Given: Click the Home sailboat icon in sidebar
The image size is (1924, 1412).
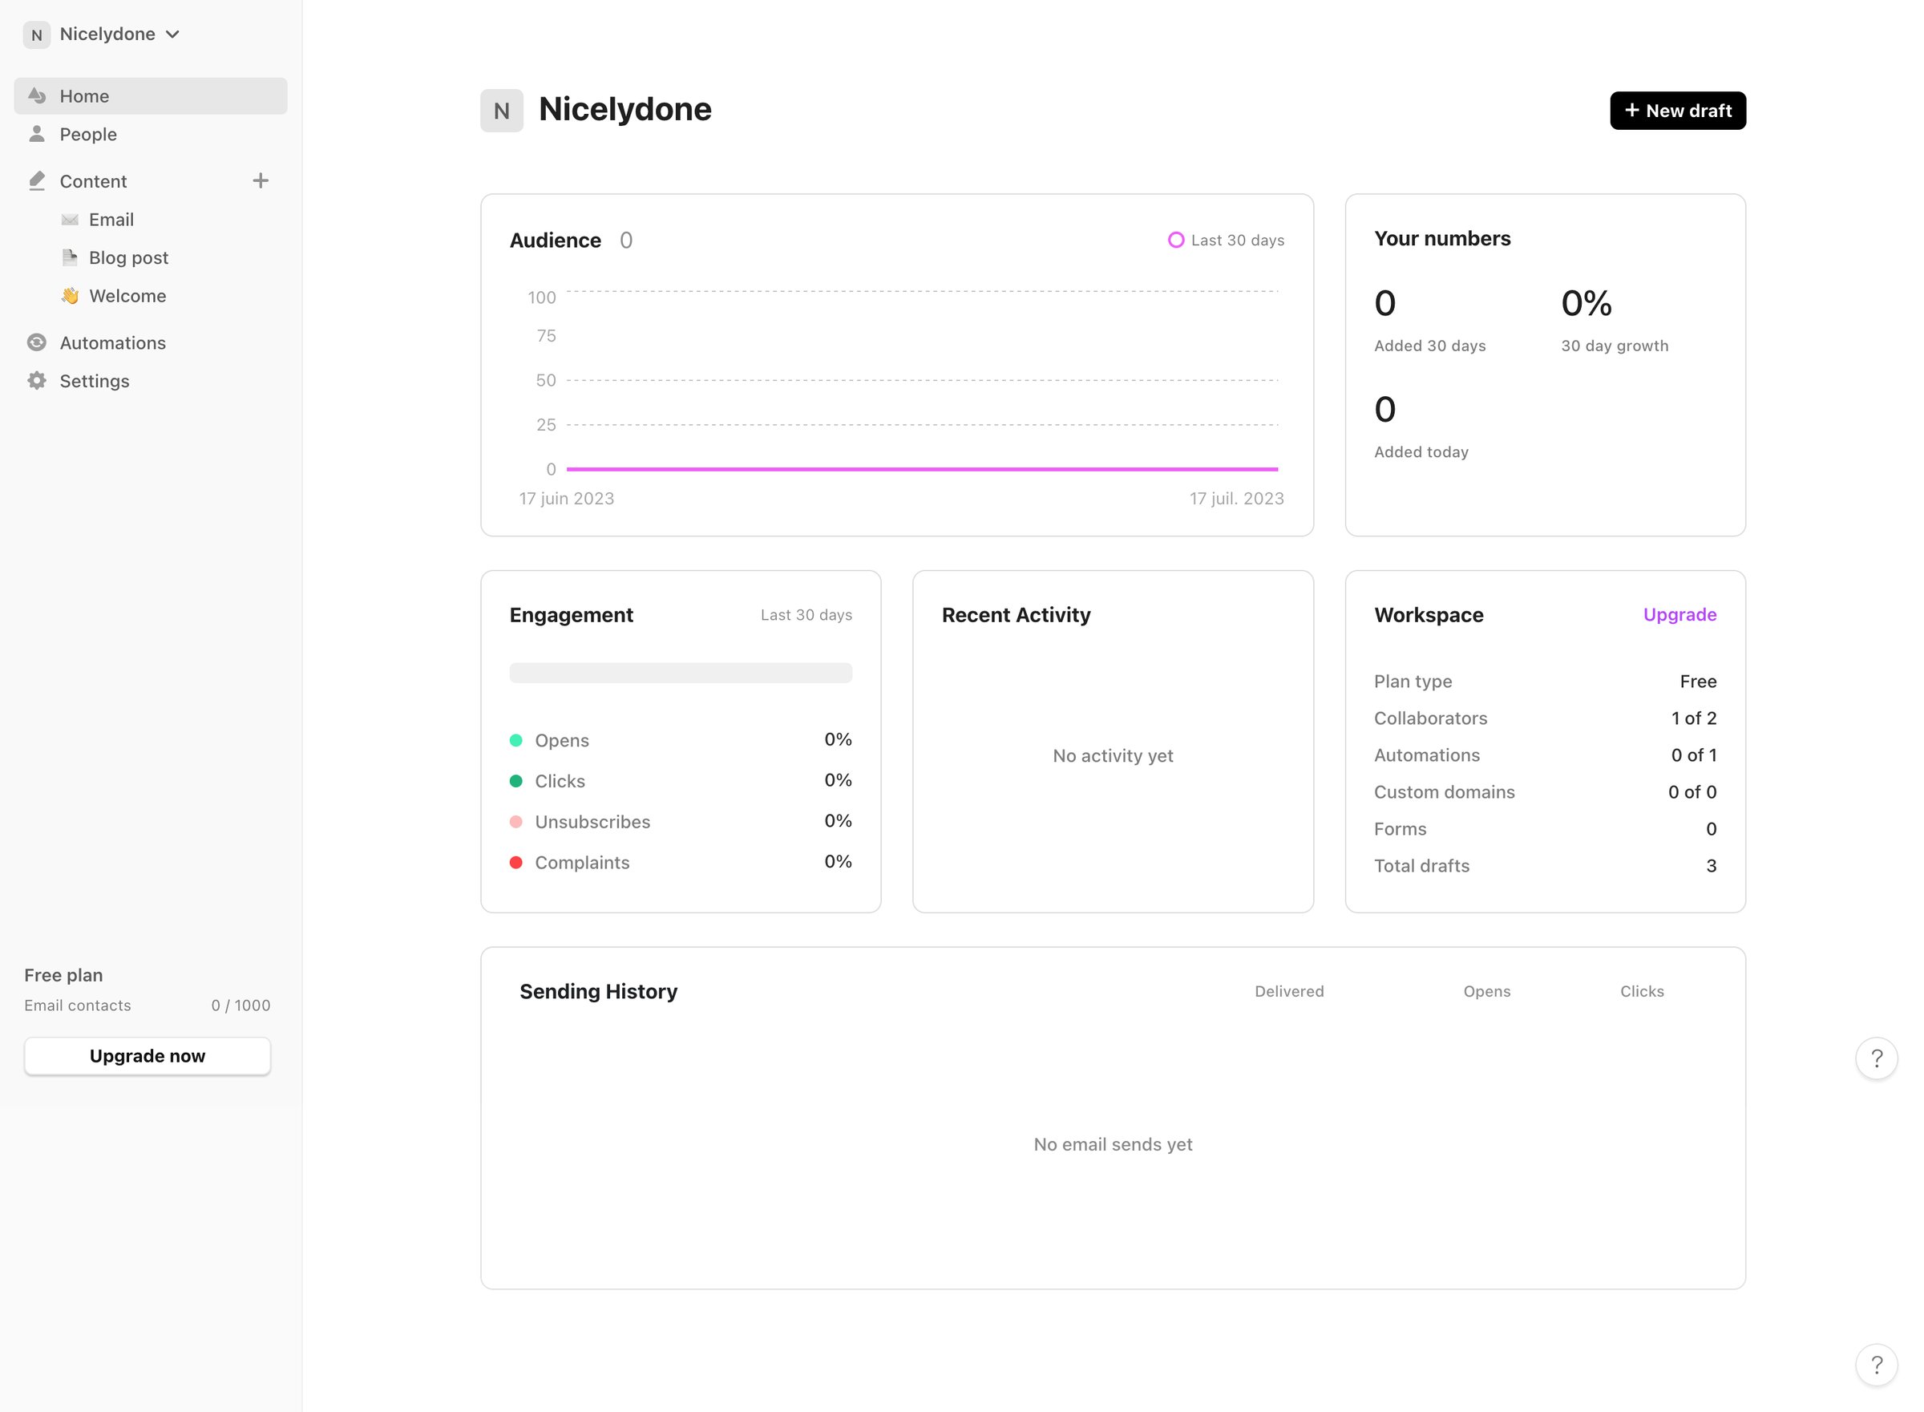Looking at the screenshot, I should click(x=37, y=95).
